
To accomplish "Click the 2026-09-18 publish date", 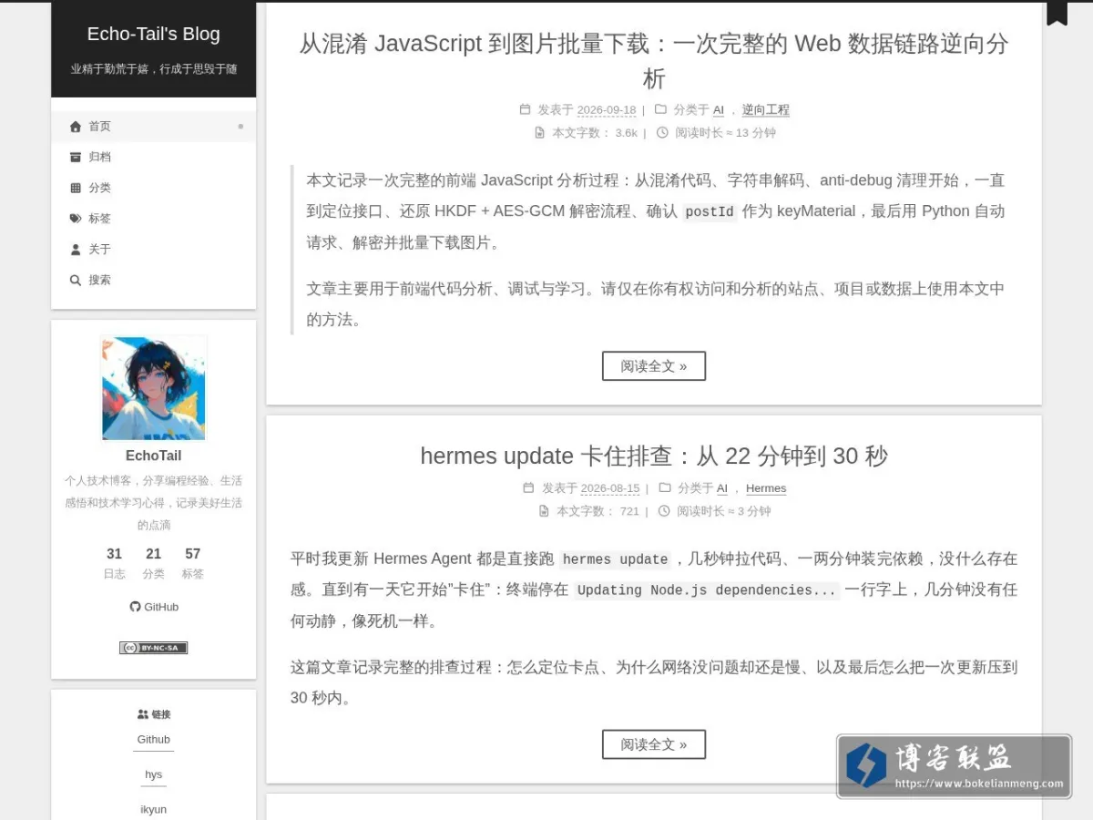I will click(607, 109).
